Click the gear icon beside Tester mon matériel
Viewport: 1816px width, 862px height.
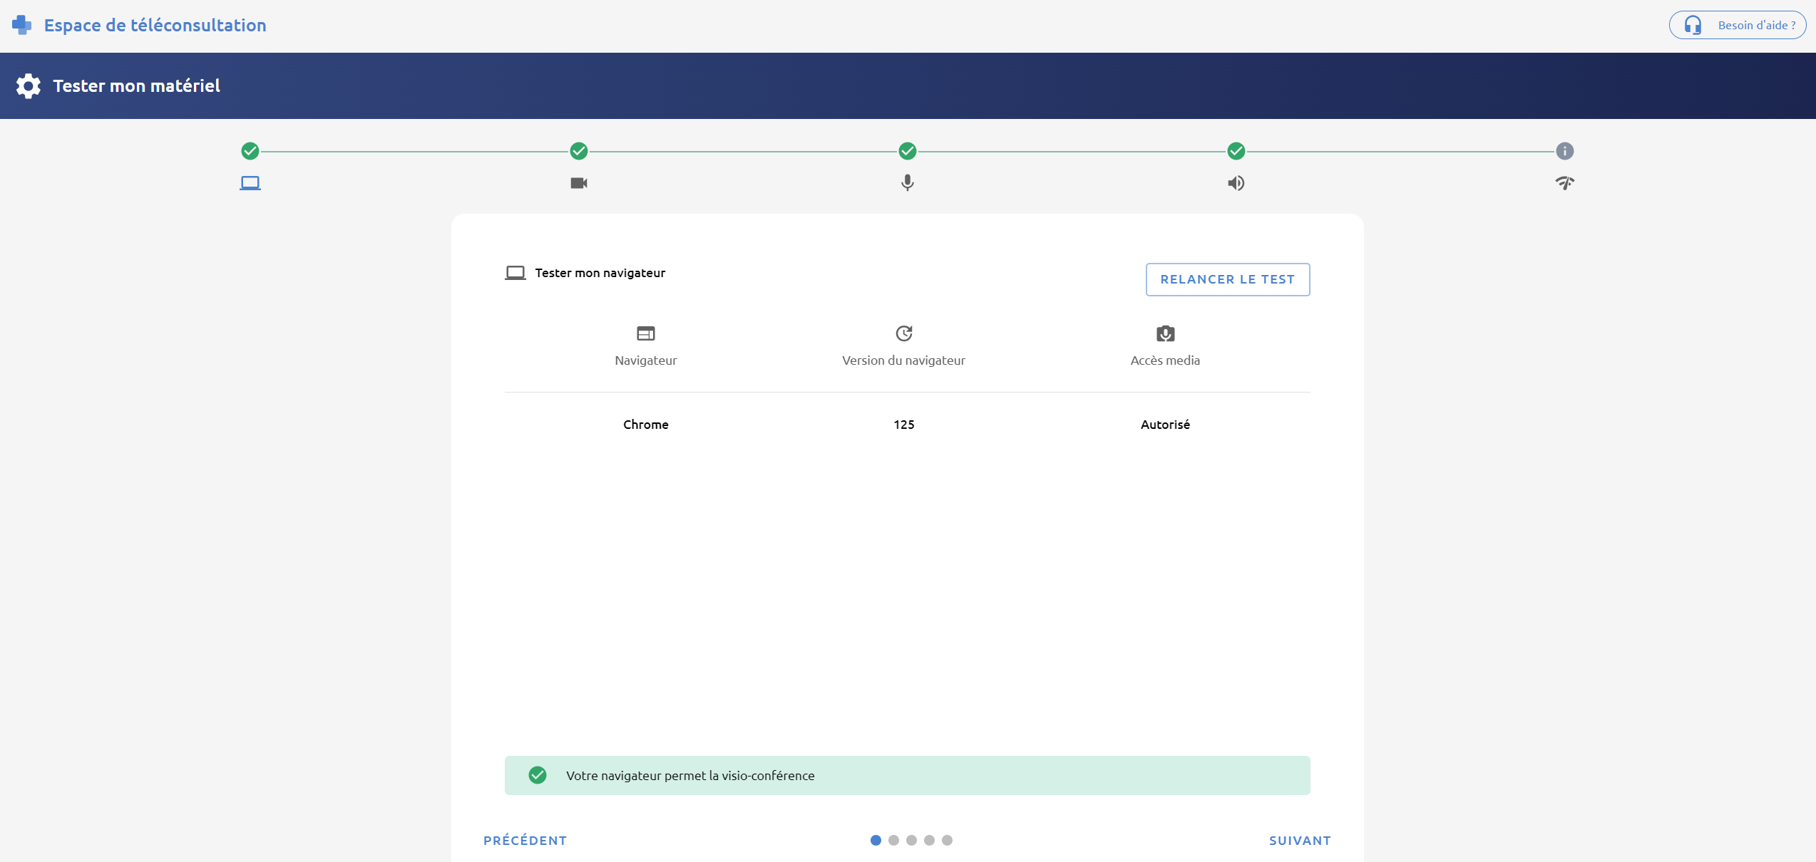[x=29, y=85]
